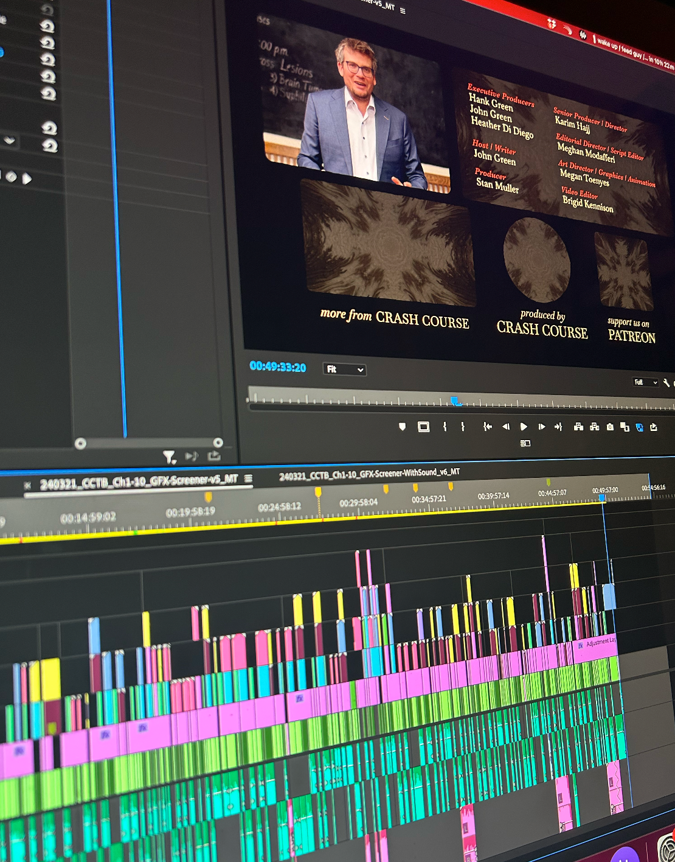Open Program monitor wrench settings

(667, 383)
